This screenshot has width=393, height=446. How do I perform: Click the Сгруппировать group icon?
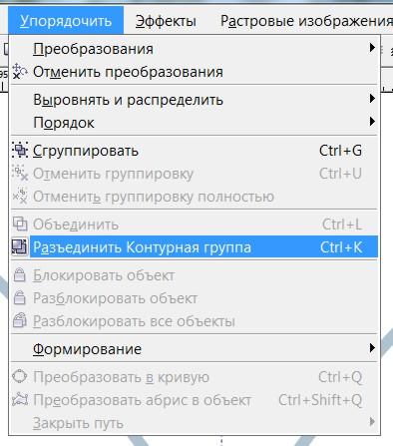20,150
